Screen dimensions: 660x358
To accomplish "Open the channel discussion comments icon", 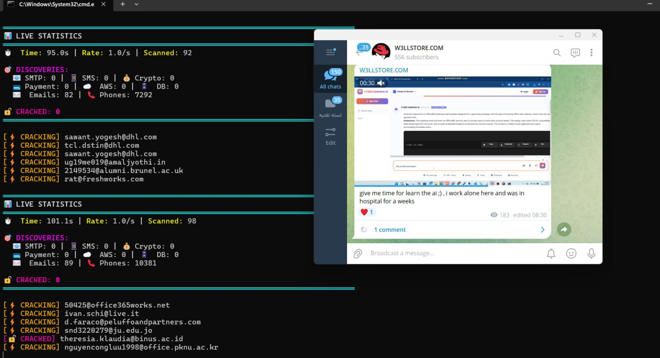I will [x=575, y=53].
